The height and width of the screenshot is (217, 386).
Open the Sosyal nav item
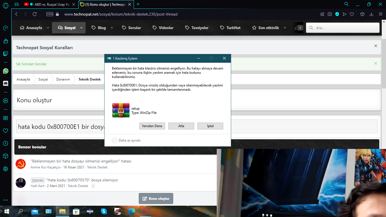click(x=67, y=28)
